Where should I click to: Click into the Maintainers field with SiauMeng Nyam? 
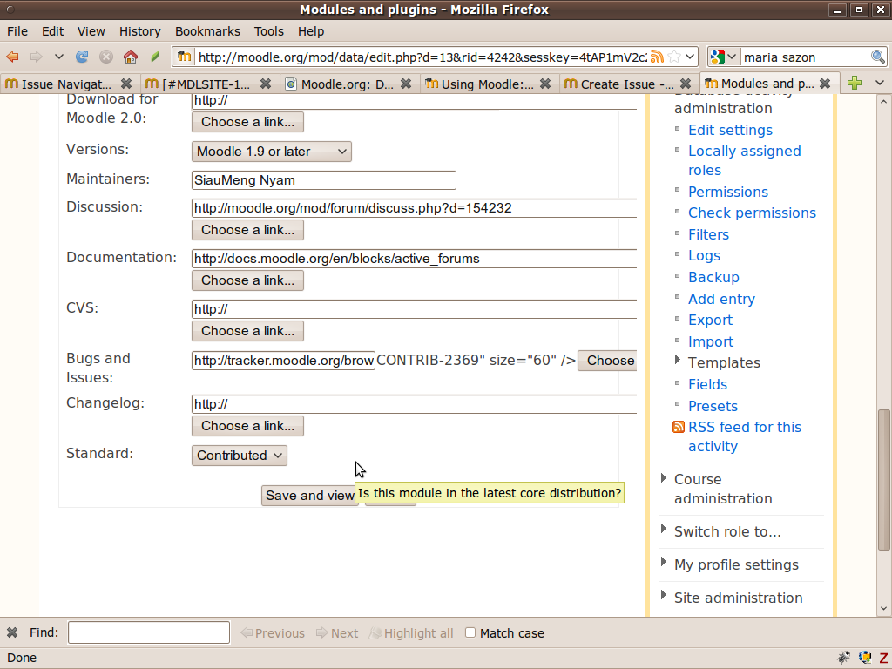coord(324,180)
